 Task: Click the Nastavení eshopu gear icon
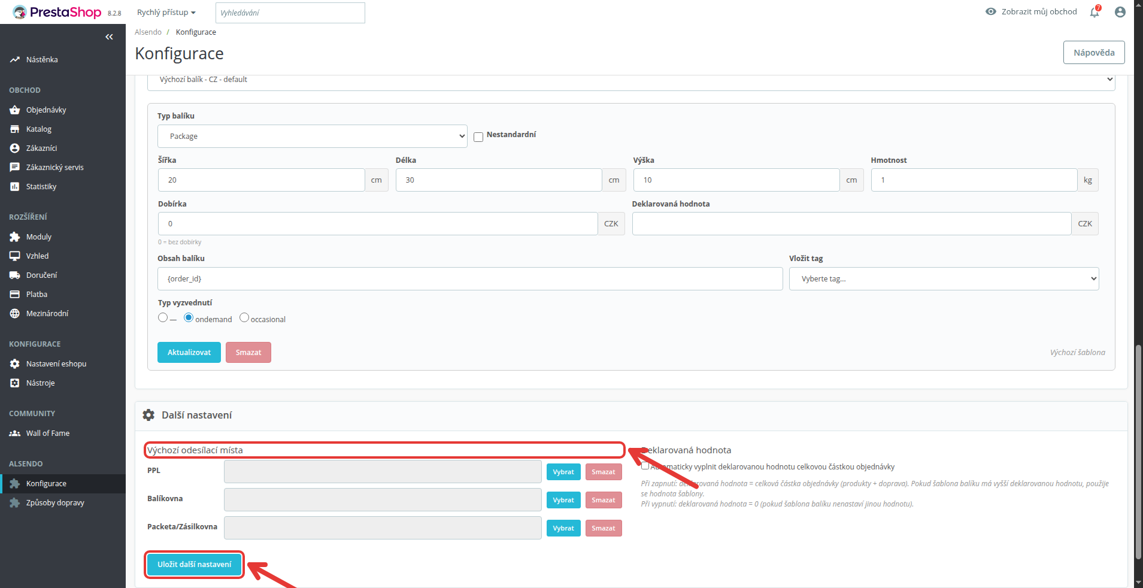(x=15, y=364)
